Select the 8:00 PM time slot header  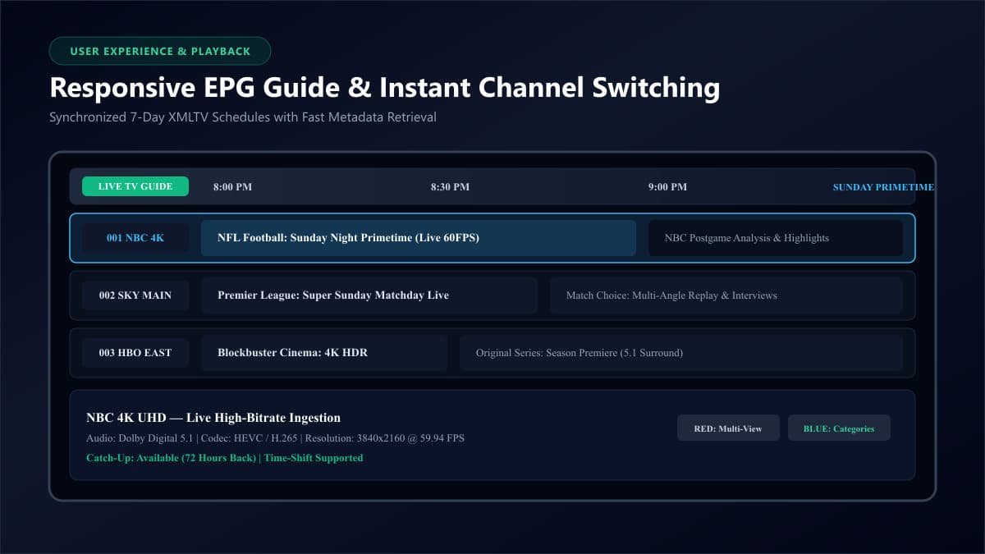point(232,187)
